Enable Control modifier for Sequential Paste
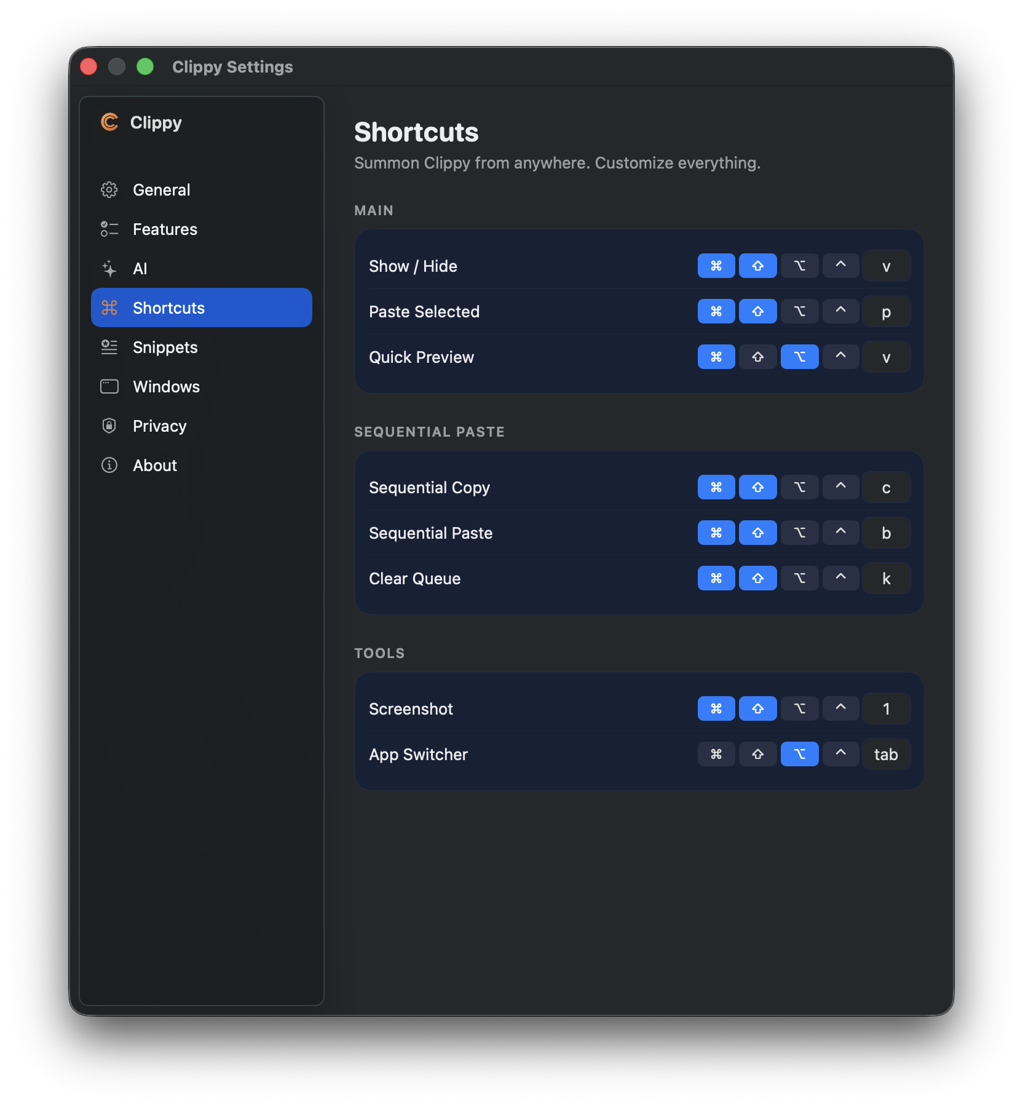This screenshot has width=1023, height=1107. [841, 533]
